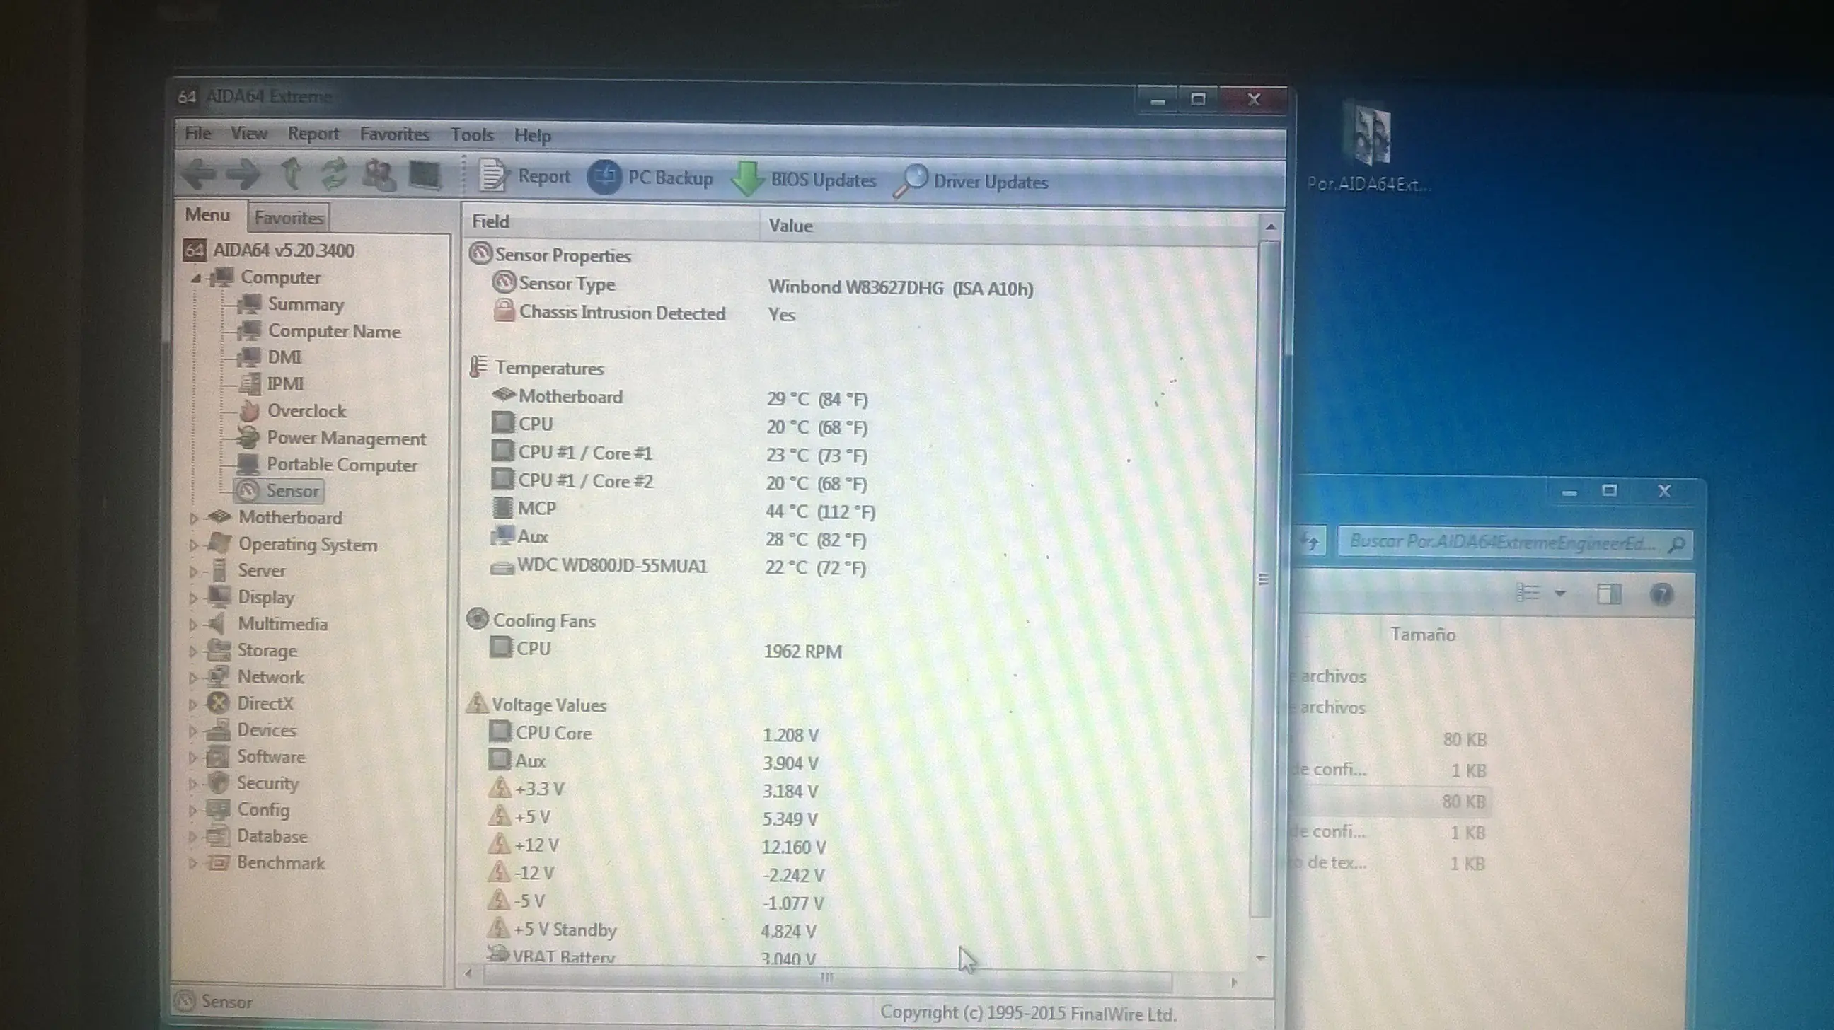Open the Report menu
This screenshot has width=1834, height=1030.
click(x=313, y=134)
